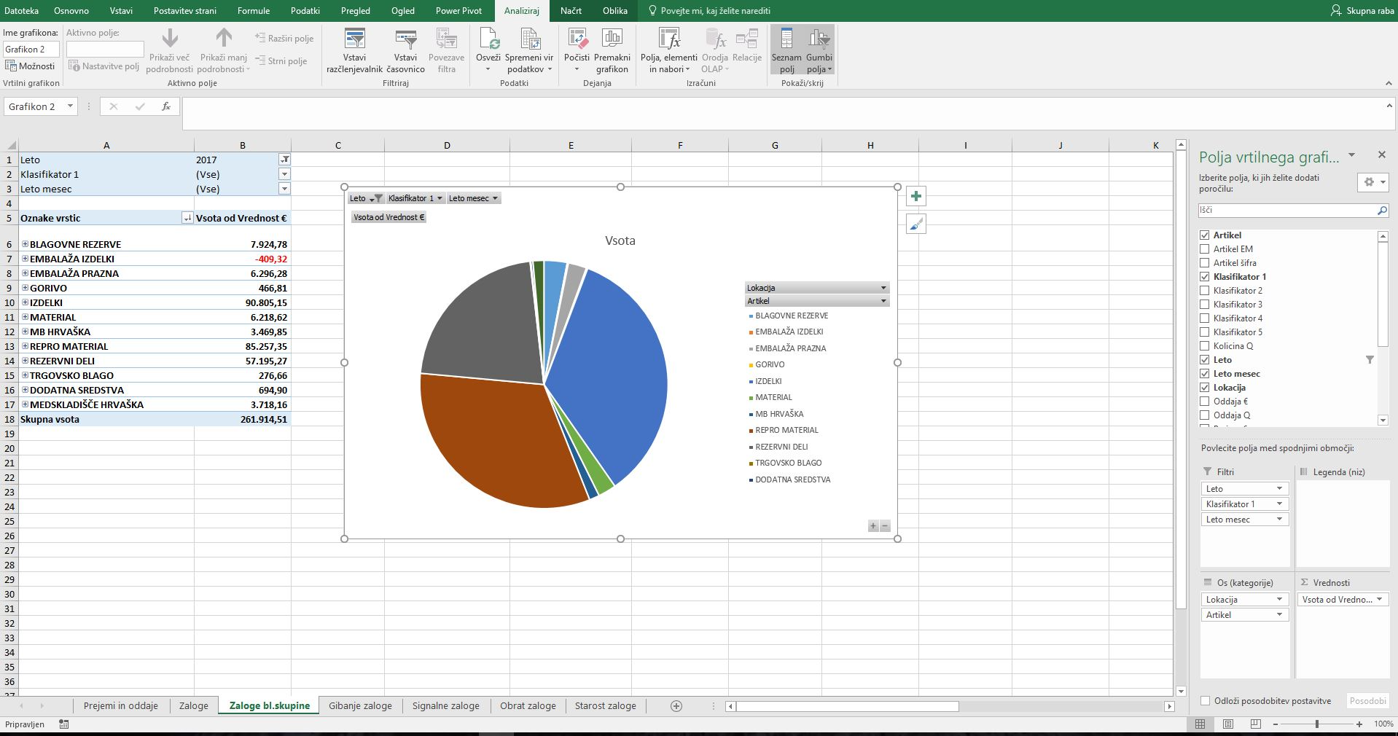Viewport: 1398px width, 736px height.
Task: Open the Lokacija legend dropdown on chart
Action: tap(883, 288)
